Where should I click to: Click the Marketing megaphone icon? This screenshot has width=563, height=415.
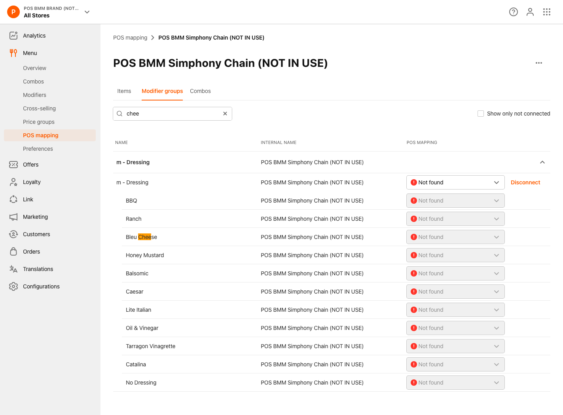coord(13,217)
